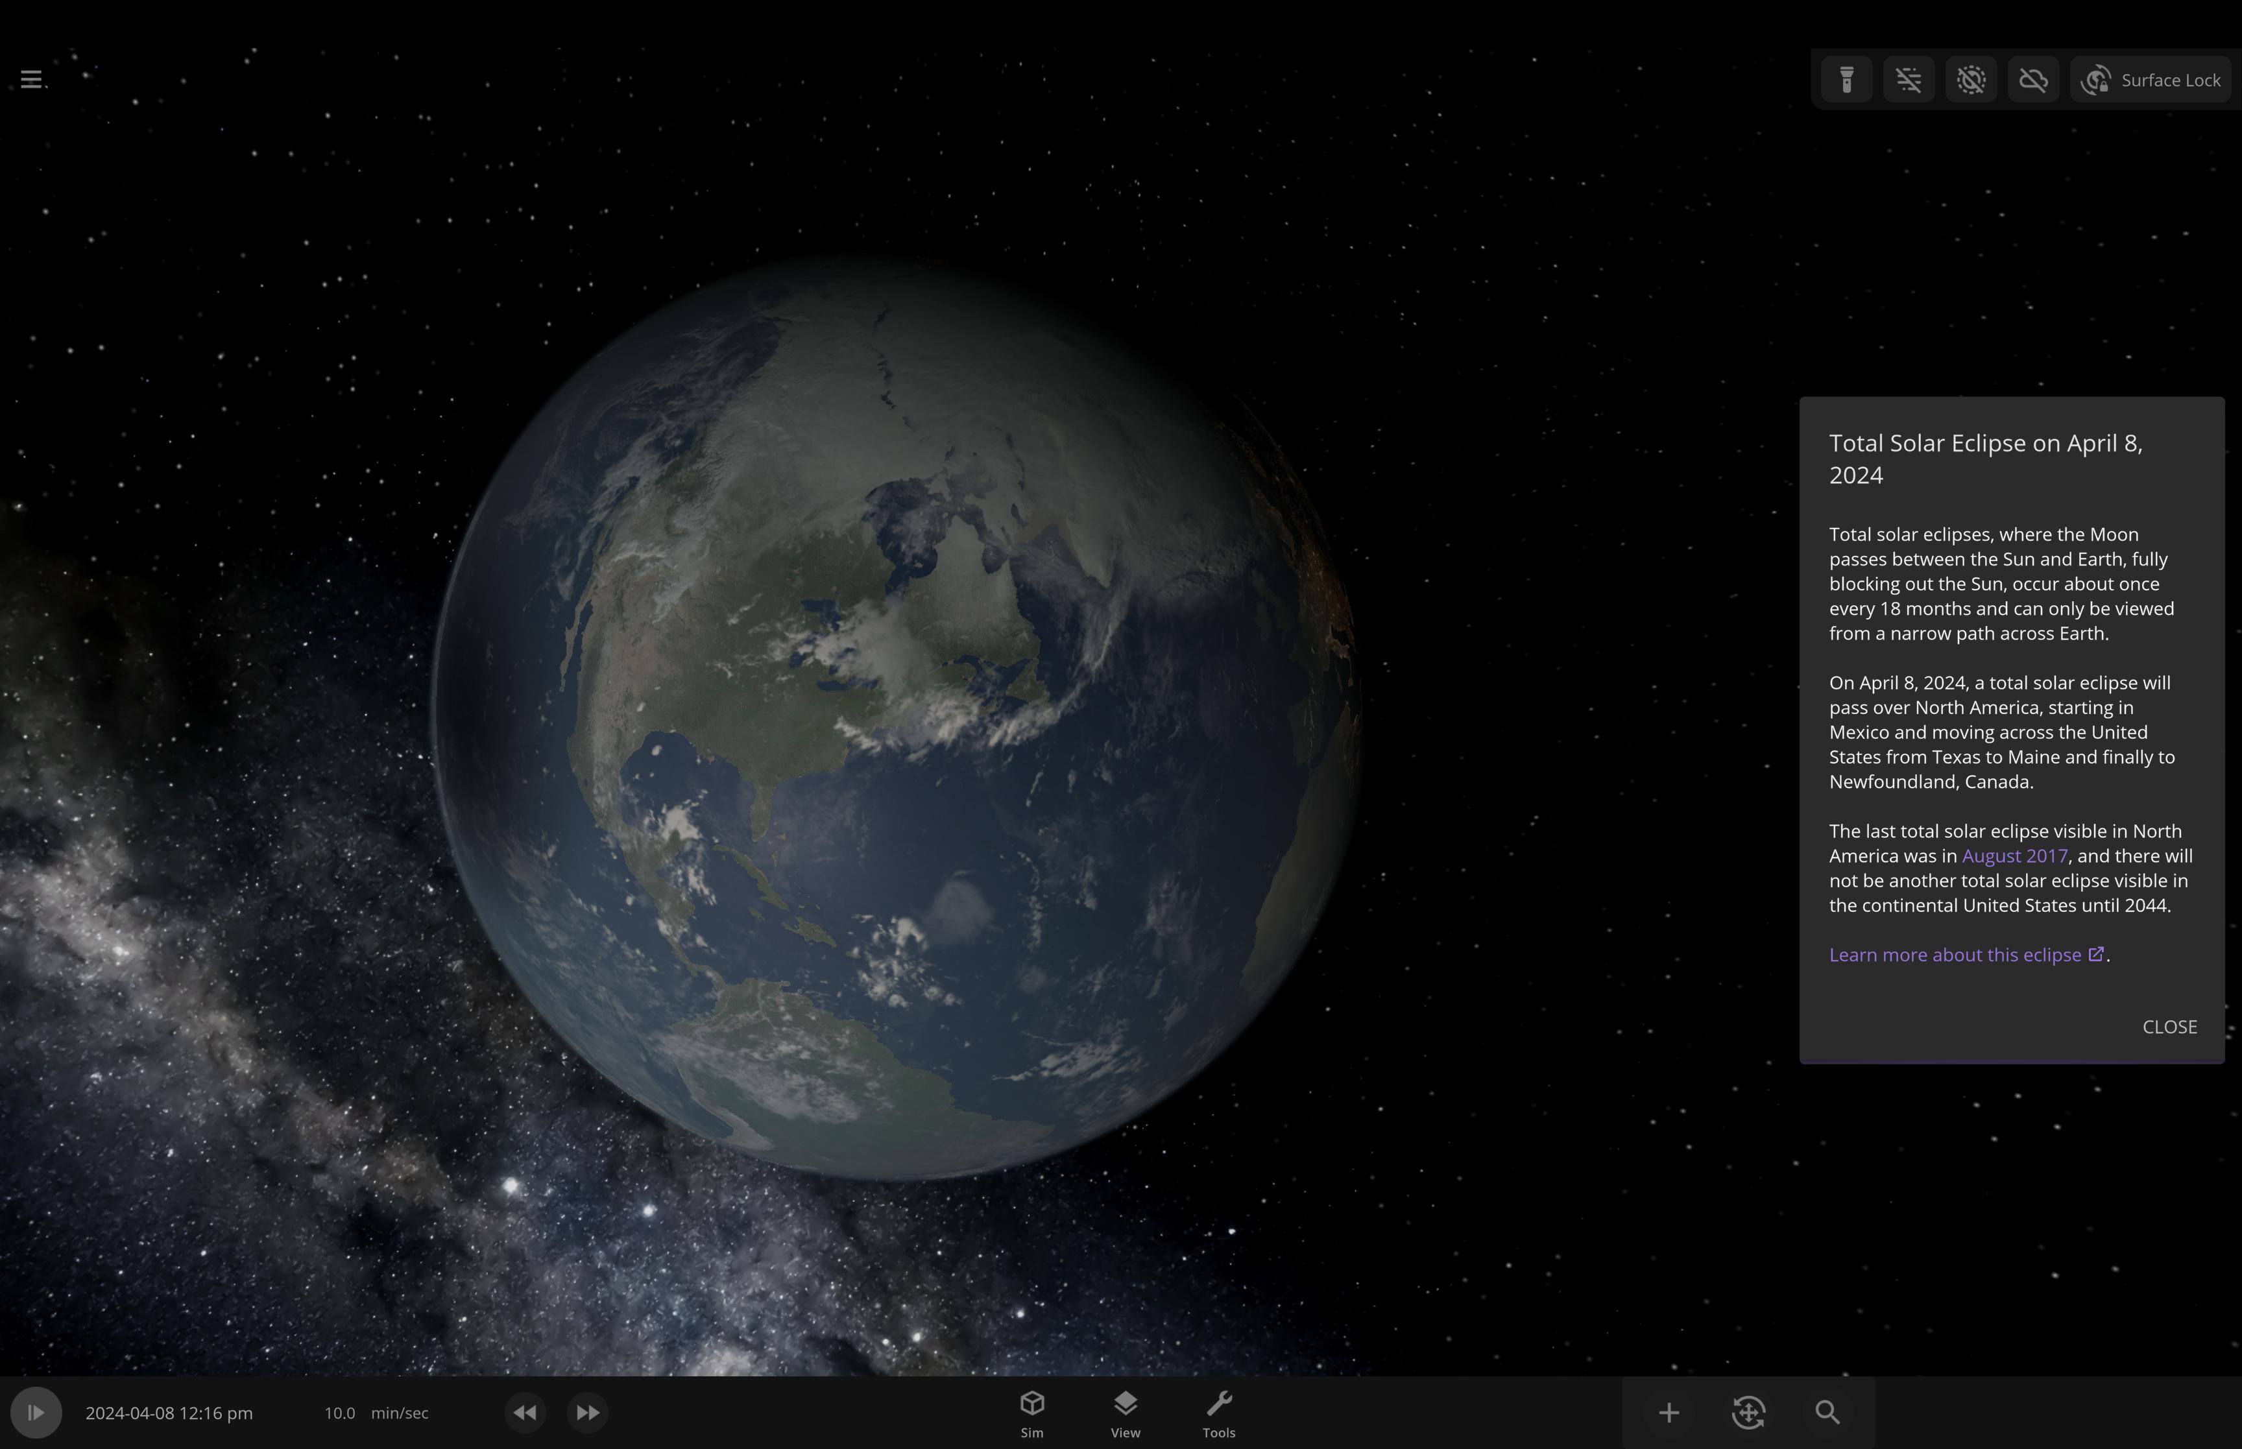2242x1449 pixels.
Task: Follow the August 2017 eclipse link
Action: 2014,856
